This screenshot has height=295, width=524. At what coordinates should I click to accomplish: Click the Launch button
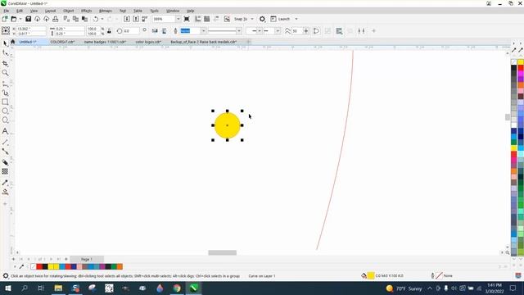pyautogui.click(x=280, y=19)
